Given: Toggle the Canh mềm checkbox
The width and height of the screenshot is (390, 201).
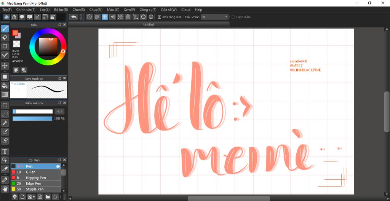Looking at the screenshot, I should (233, 17).
